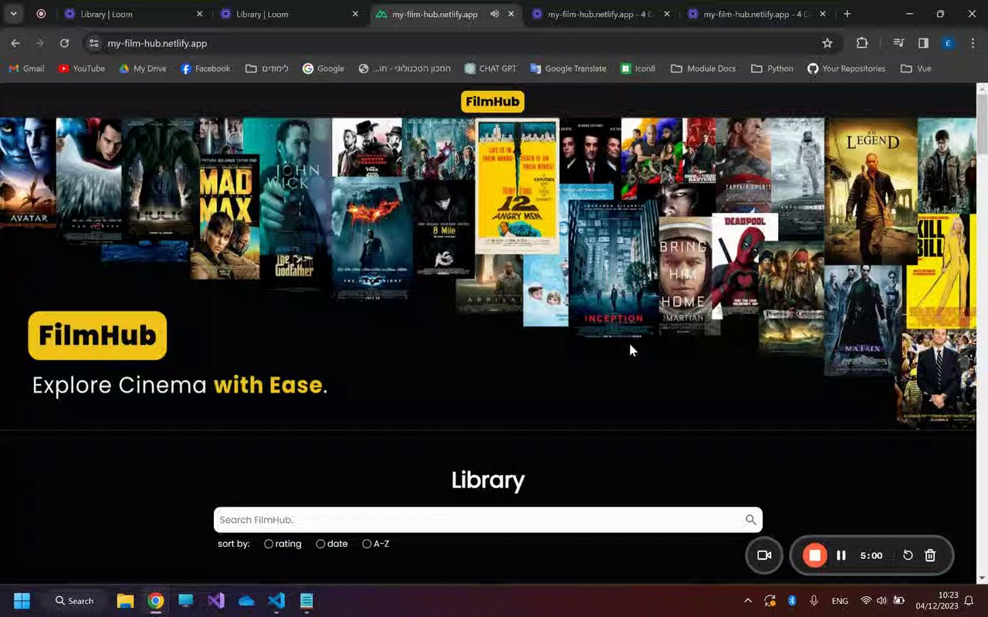The width and height of the screenshot is (988, 617).
Task: Restart the Loom recording
Action: [908, 555]
